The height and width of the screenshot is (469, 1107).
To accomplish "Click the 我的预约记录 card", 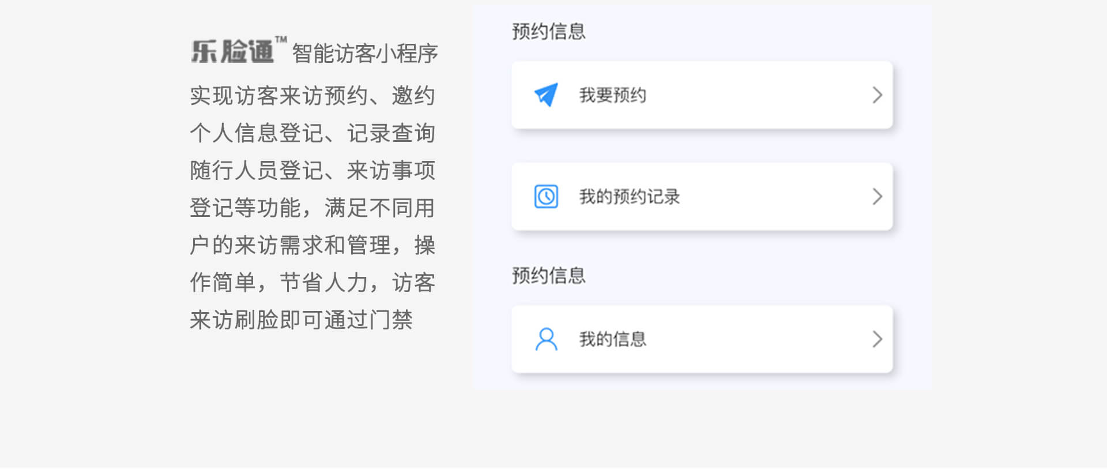I will [x=702, y=196].
